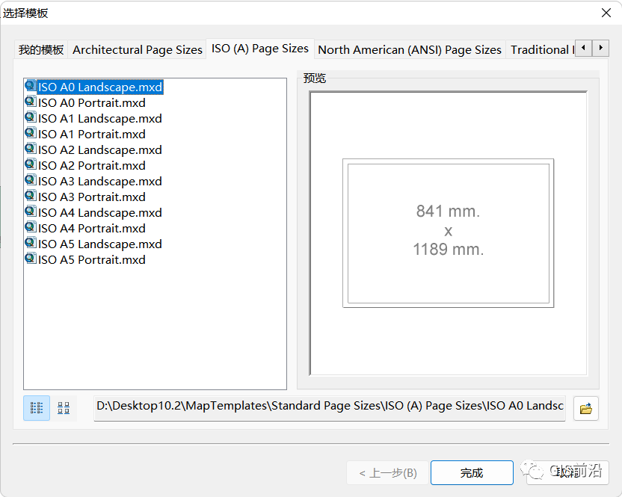Switch to list view mode
This screenshot has height=497, width=622.
click(37, 408)
